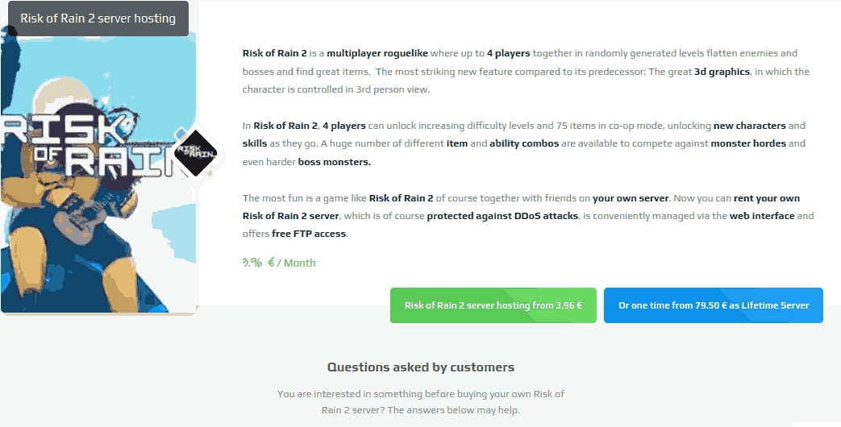Click the green 3.96 € / Month price
The image size is (841, 427).
(279, 263)
